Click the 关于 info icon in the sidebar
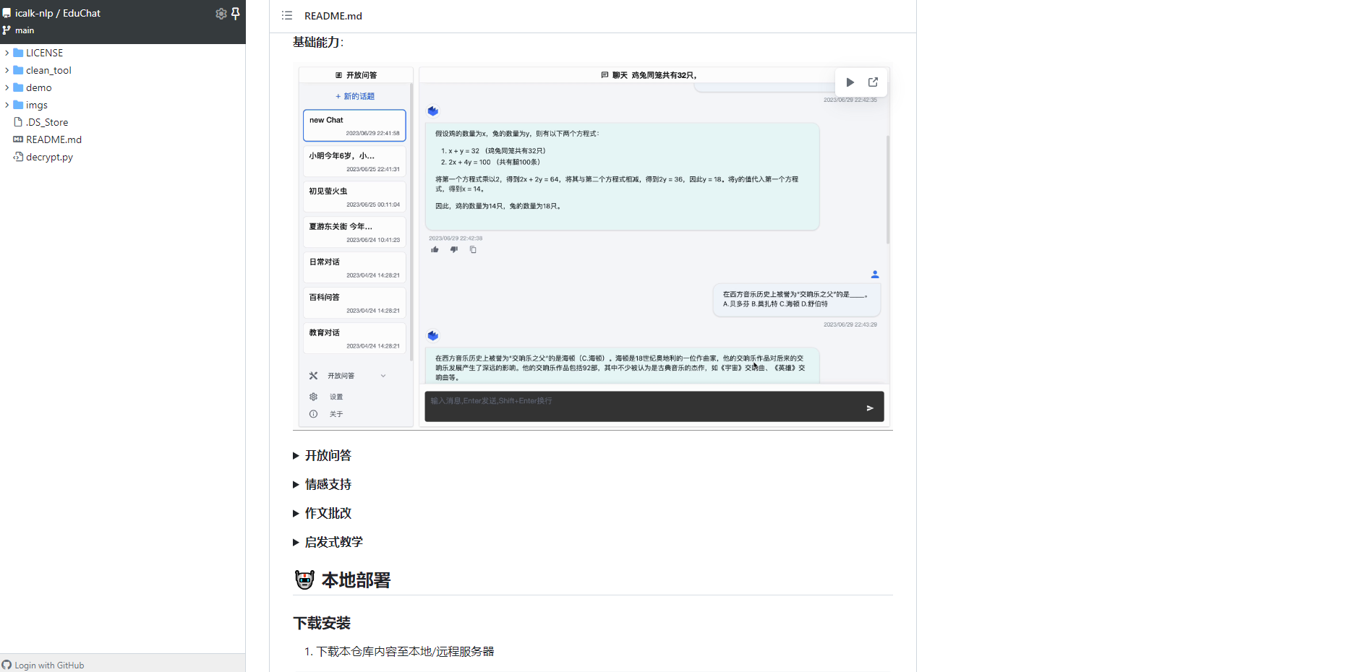 pos(313,413)
